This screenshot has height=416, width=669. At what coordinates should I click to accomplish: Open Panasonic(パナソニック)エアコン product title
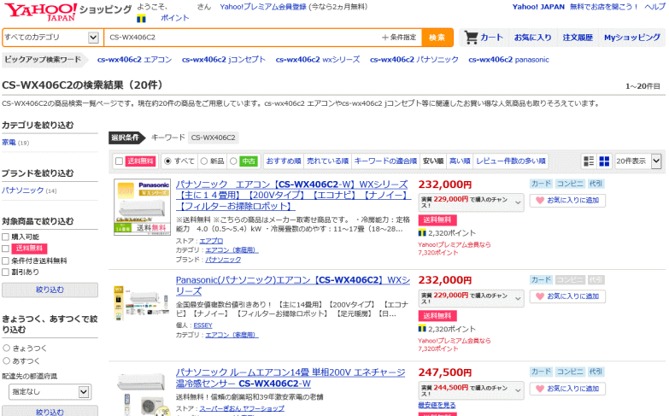point(293,285)
